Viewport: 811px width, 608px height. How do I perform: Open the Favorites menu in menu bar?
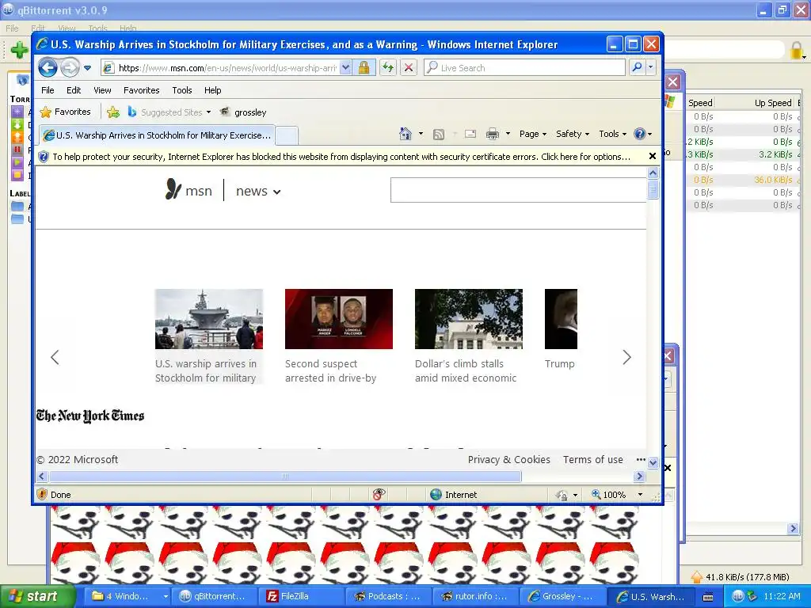tap(141, 90)
